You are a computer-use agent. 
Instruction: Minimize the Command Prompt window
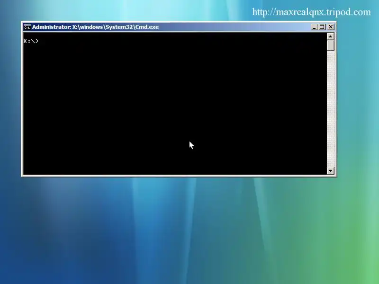click(x=314, y=27)
